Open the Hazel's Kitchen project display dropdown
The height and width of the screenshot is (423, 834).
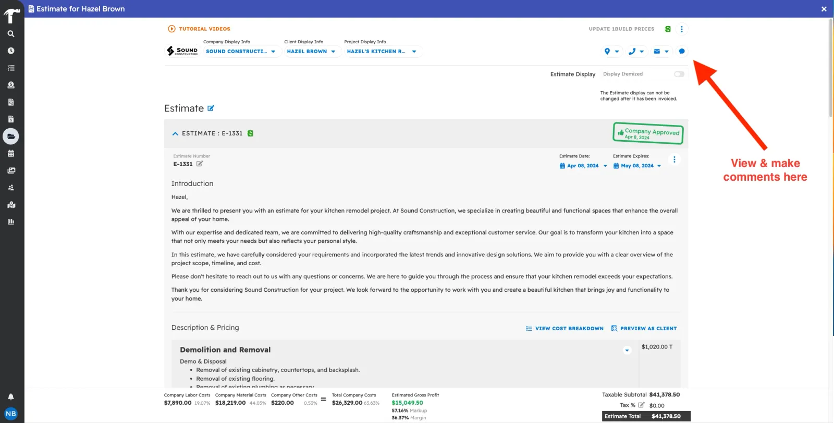382,52
